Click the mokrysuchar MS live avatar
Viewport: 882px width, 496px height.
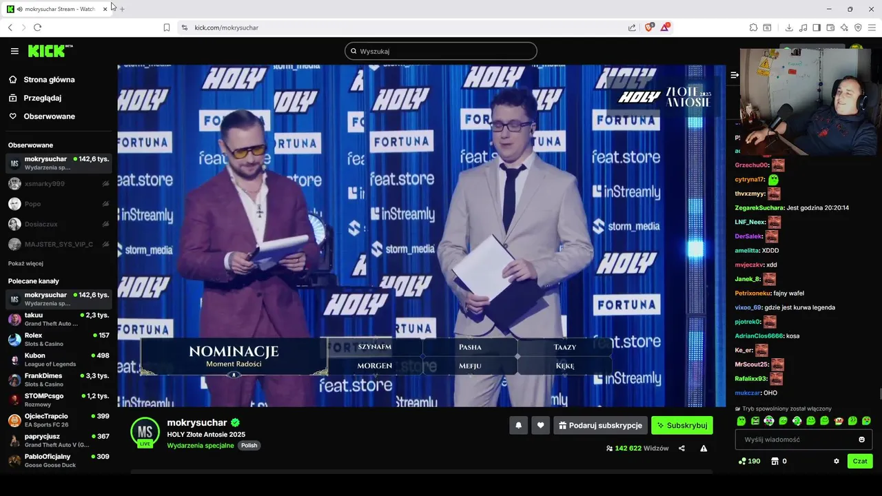pos(145,432)
